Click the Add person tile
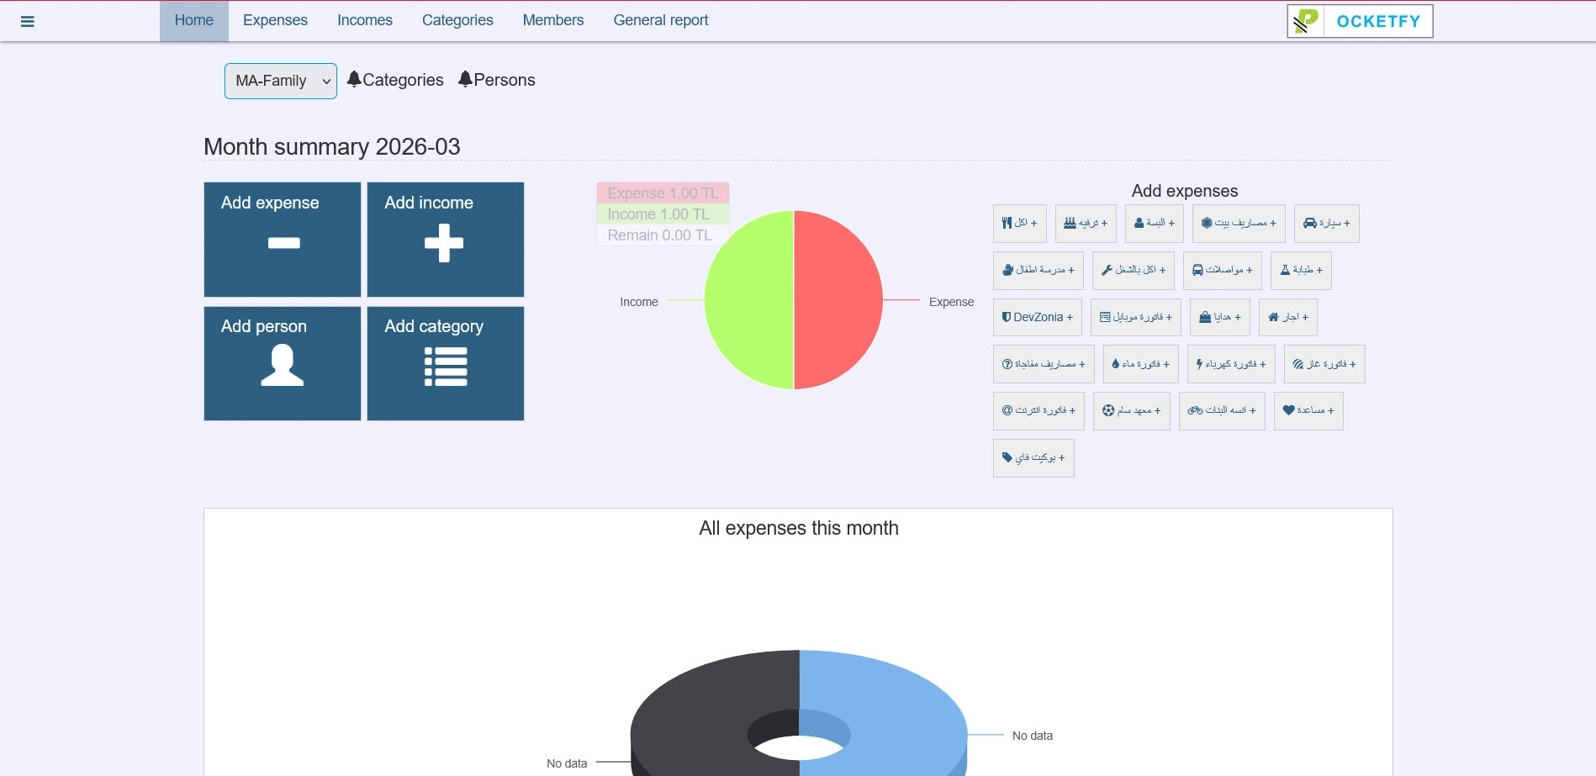 click(x=282, y=363)
